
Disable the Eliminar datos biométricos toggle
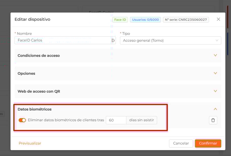[x=22, y=120]
